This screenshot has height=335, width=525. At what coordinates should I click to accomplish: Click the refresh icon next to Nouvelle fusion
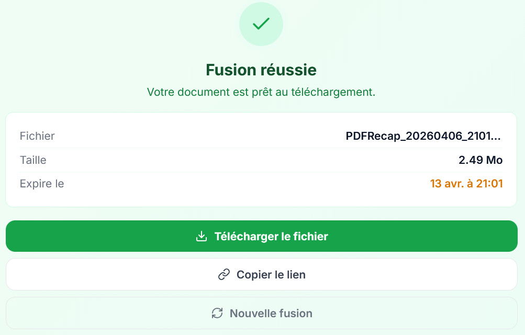click(x=217, y=312)
